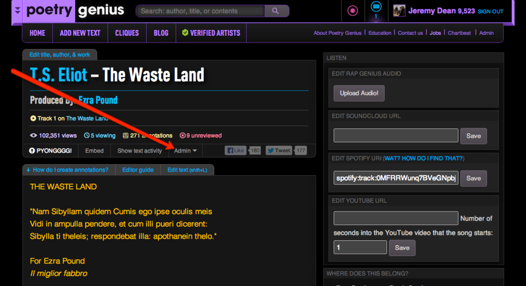Screen dimensions: 526x286
Task: Save the YouTube URL settings
Action: click(x=402, y=248)
